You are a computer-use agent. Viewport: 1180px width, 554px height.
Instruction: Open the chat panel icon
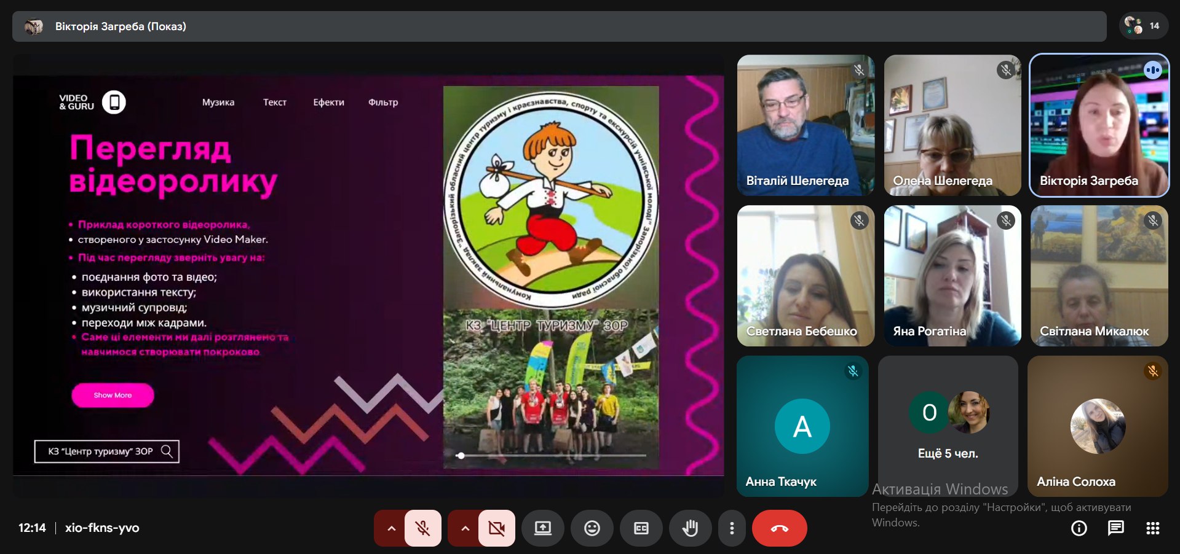(1115, 528)
